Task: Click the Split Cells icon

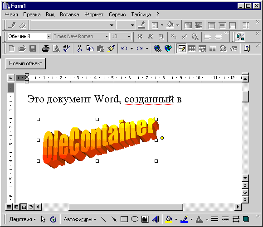Action: pos(199,25)
